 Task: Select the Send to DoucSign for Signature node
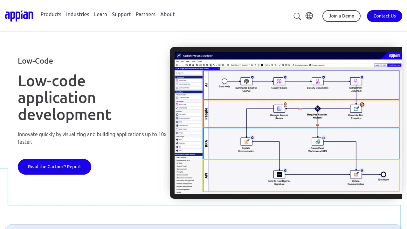click(279, 174)
